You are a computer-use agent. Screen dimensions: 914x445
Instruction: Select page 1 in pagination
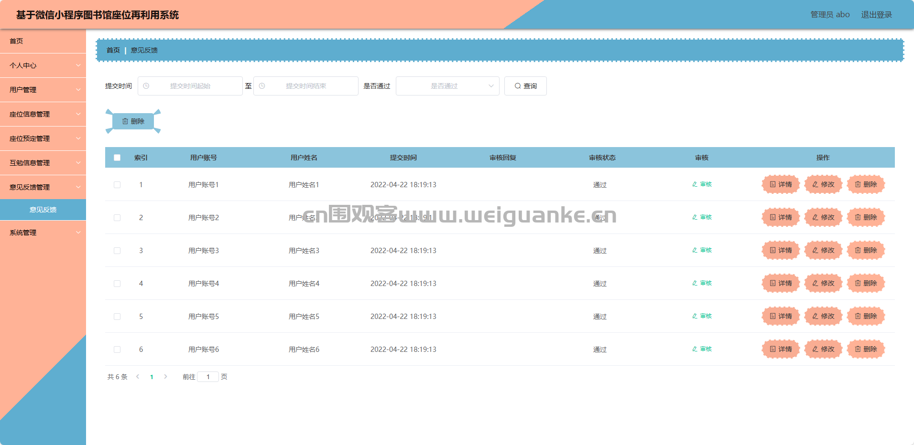pos(152,377)
